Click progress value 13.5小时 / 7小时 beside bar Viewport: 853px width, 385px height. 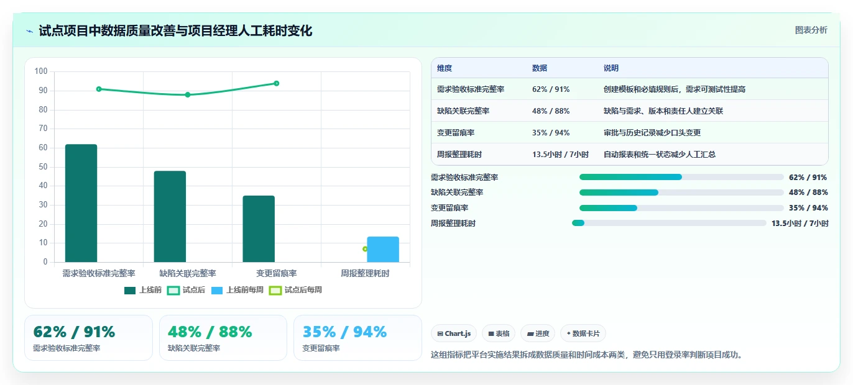pyautogui.click(x=800, y=223)
